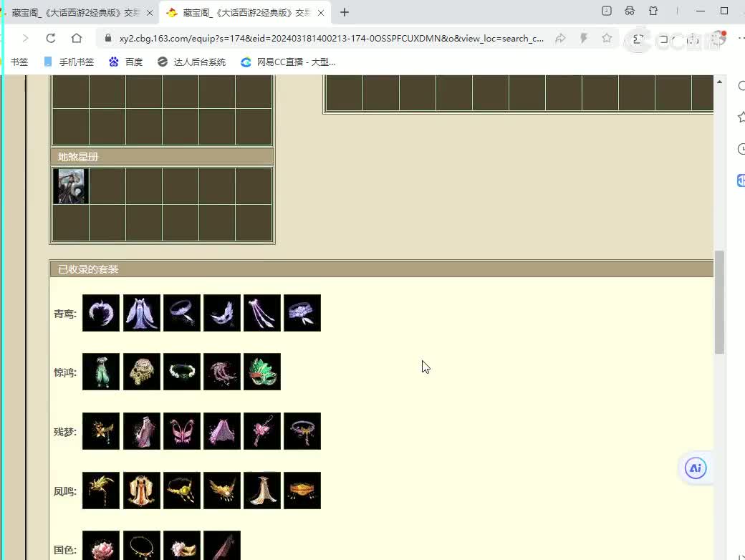
Task: Select the 惊鸿 green outfit item
Action: pos(101,372)
